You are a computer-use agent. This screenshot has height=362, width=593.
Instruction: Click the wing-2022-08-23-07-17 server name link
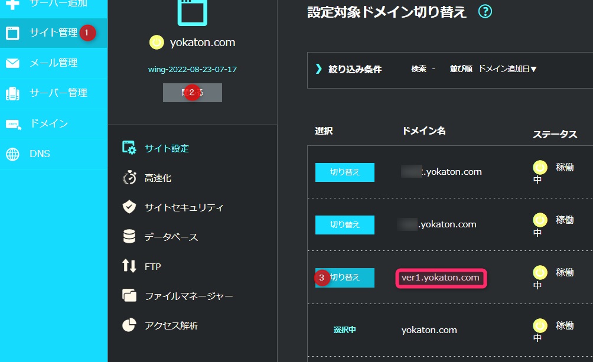(x=193, y=69)
